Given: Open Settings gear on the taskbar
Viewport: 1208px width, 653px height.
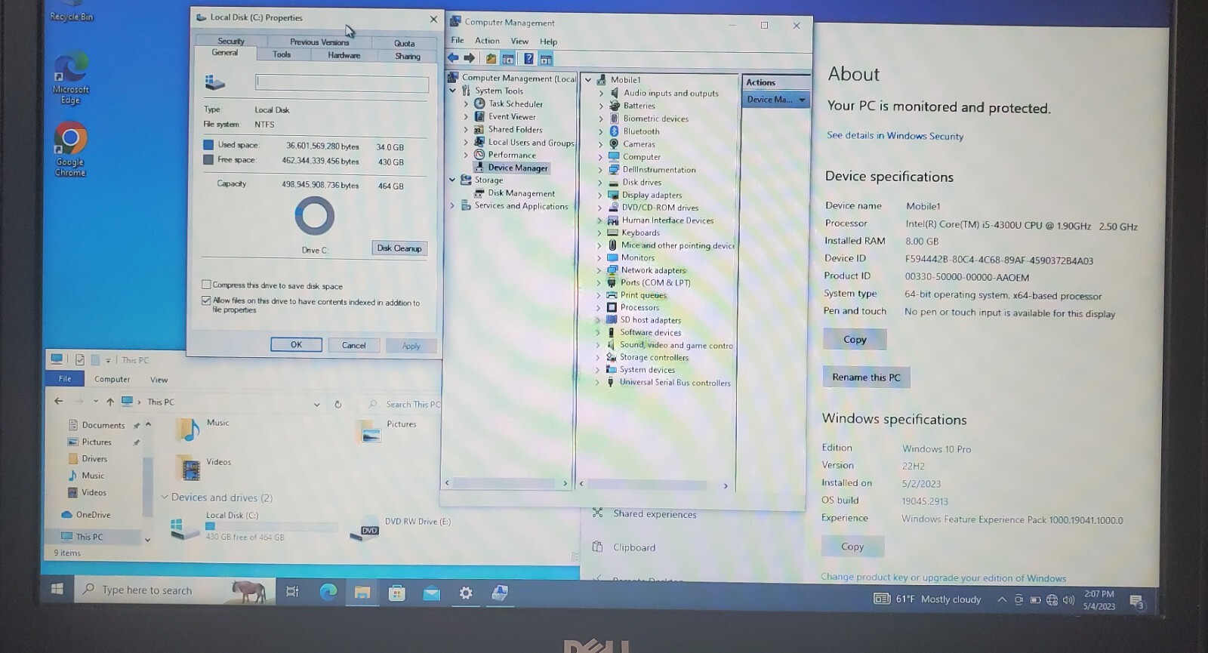Looking at the screenshot, I should [x=466, y=593].
